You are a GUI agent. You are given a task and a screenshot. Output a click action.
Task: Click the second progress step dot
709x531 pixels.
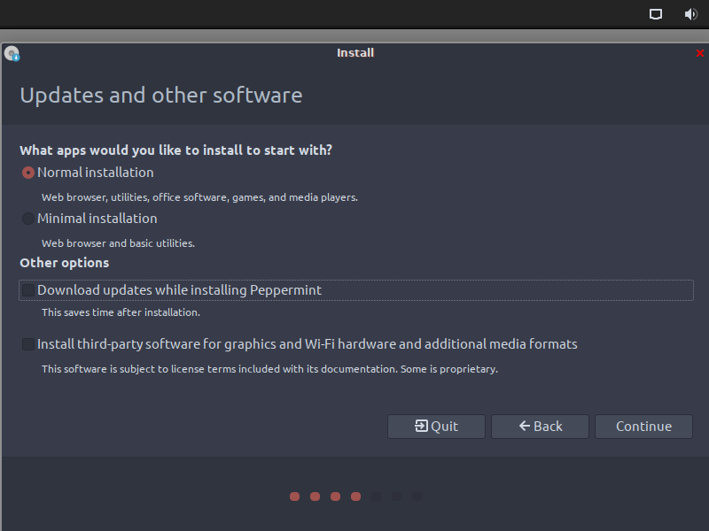(x=315, y=496)
